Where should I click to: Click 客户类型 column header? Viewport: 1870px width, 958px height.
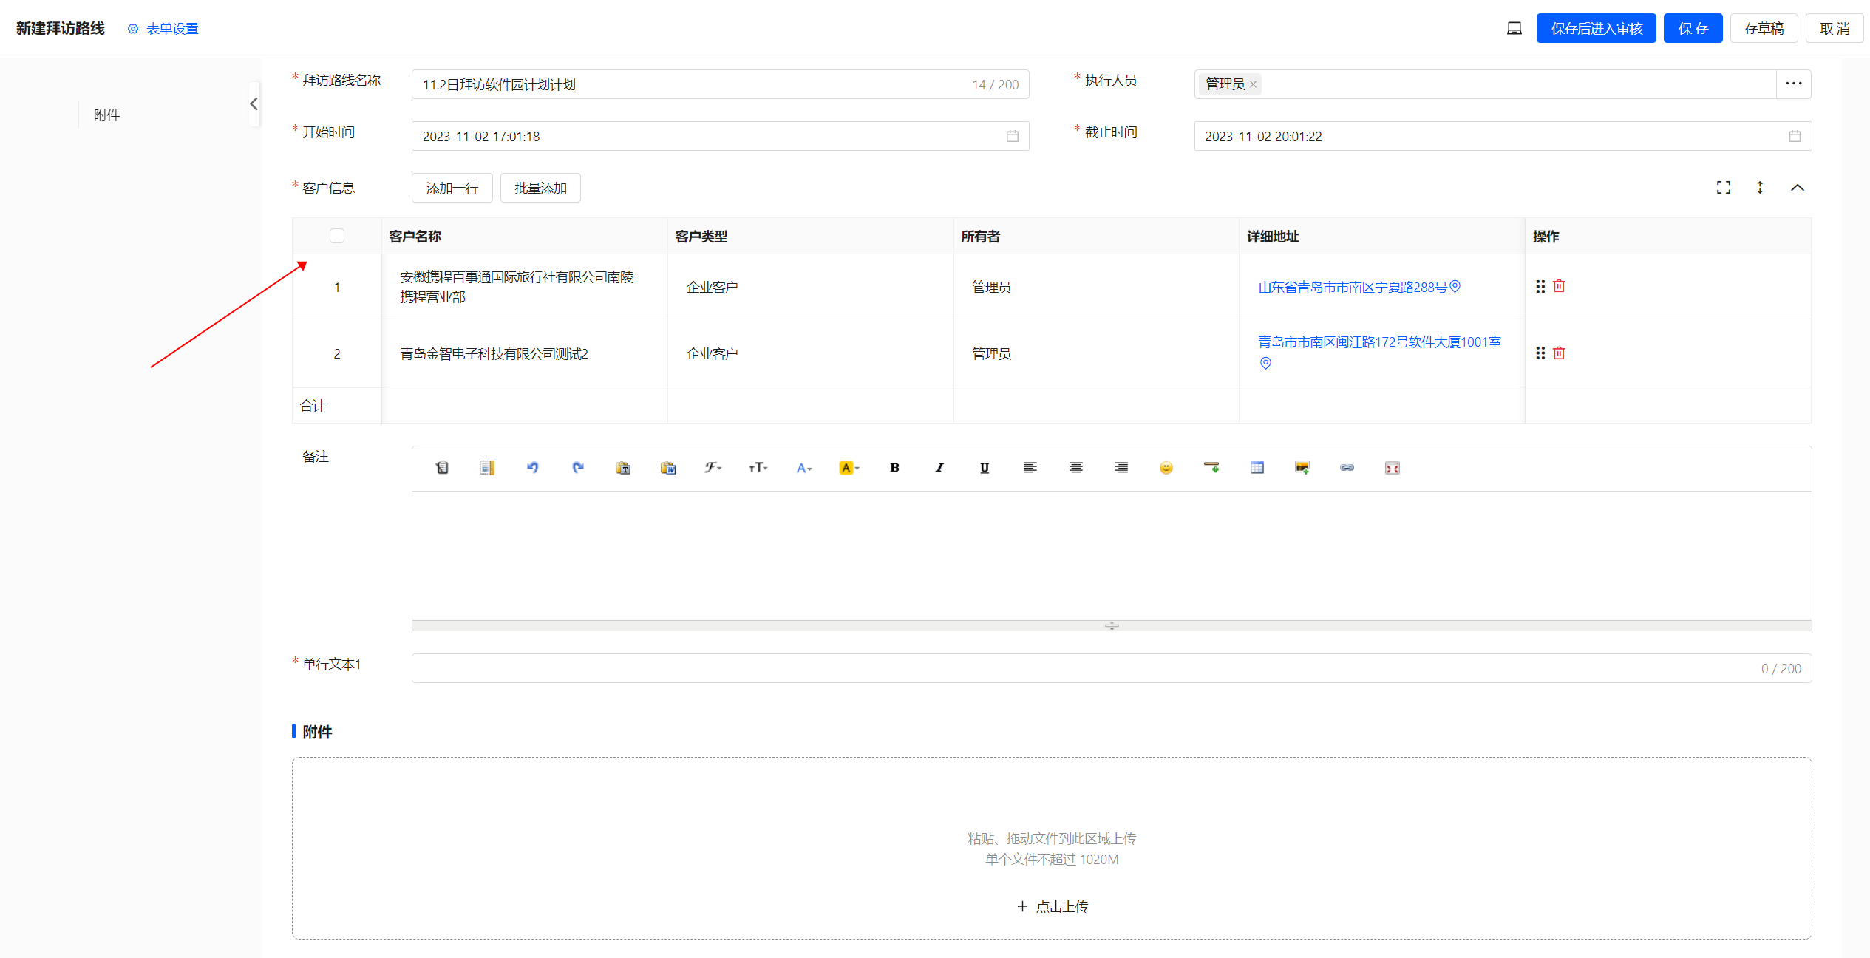click(701, 236)
